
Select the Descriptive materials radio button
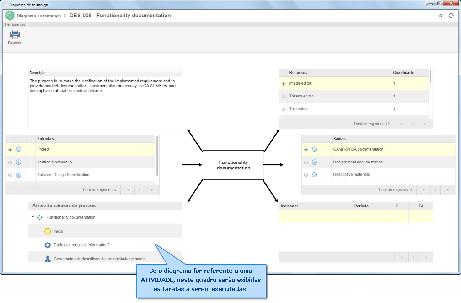click(x=306, y=175)
